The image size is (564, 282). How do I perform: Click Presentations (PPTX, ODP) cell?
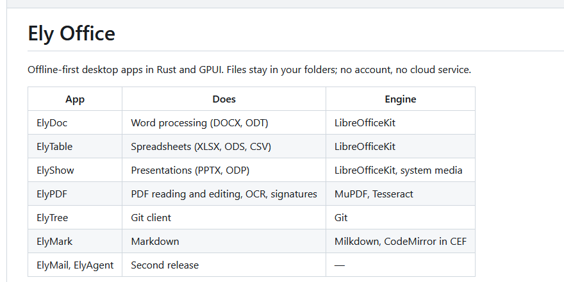[x=224, y=170]
